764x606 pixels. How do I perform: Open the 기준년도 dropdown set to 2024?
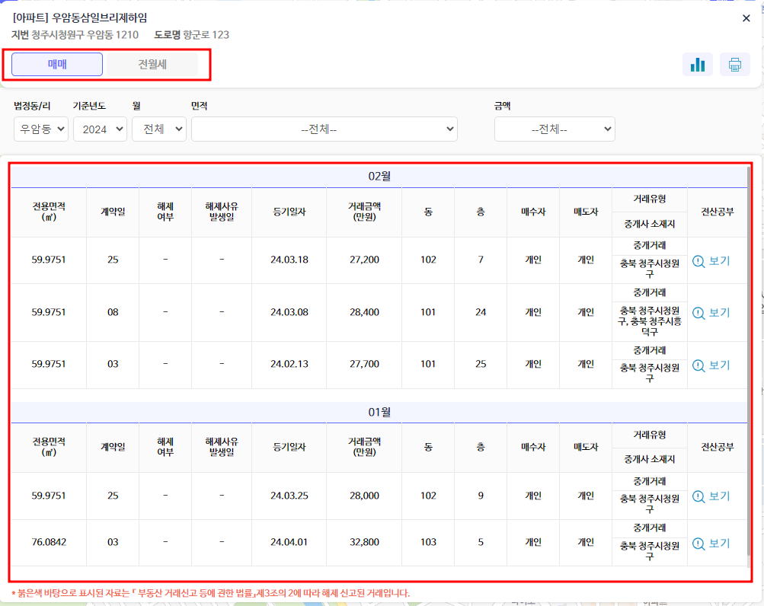[101, 129]
